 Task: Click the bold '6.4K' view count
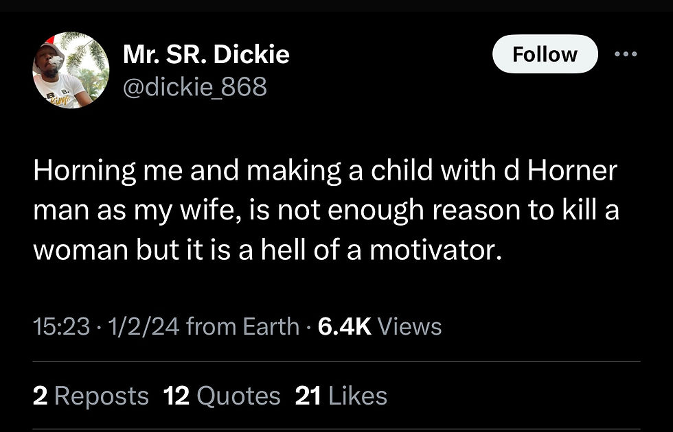(x=345, y=326)
